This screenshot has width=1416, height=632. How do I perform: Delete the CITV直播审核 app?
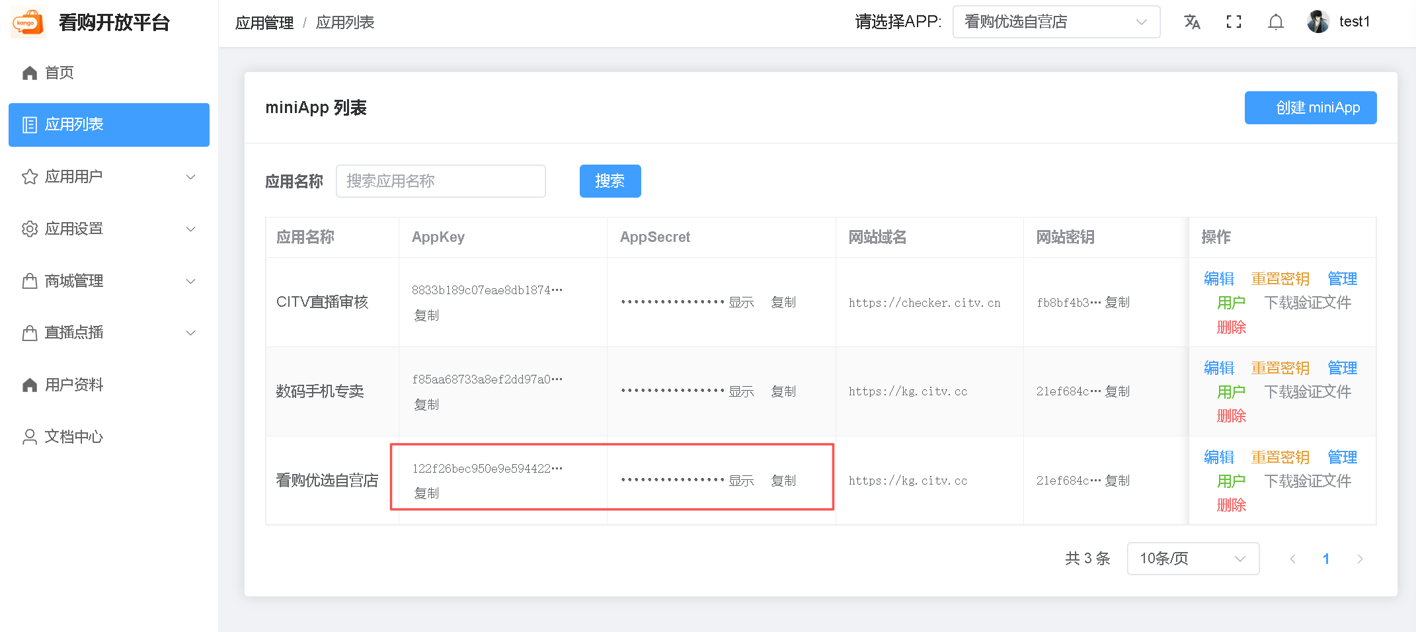tap(1231, 327)
